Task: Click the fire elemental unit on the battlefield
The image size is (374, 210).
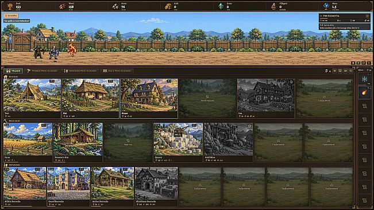Action: point(72,49)
